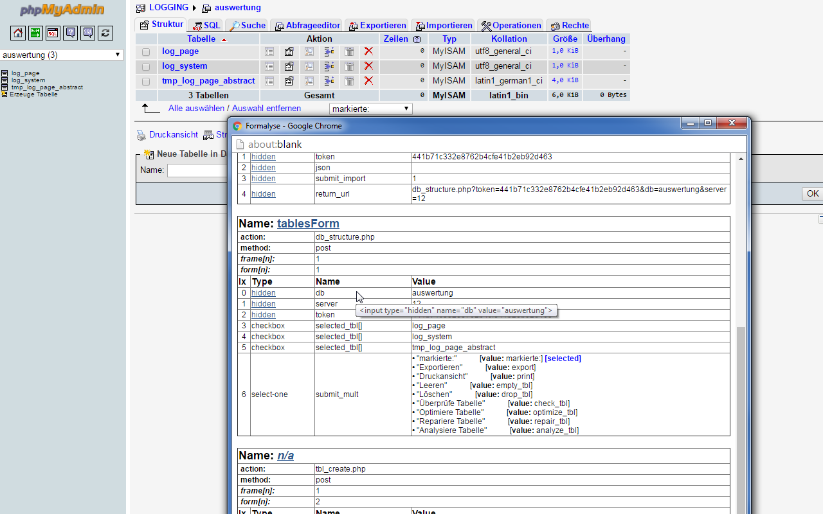Select tmp_log_page_abstract in sidebar list

(47, 87)
